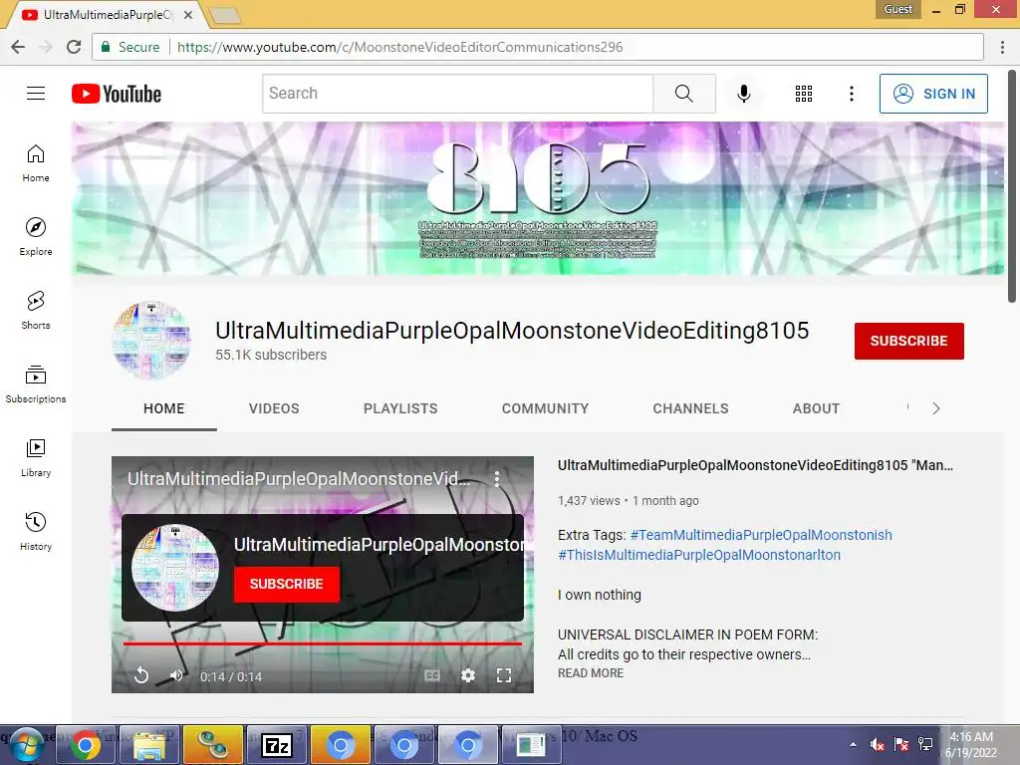Expand description with READ MORE
Viewport: 1020px width, 765px height.
[591, 673]
